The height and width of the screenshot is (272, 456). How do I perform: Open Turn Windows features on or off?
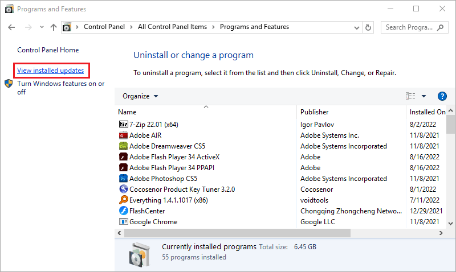pos(60,88)
